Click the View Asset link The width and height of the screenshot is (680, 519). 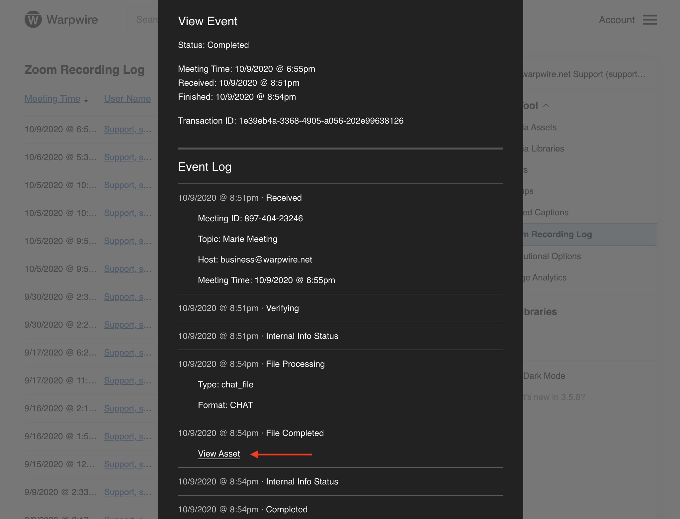coord(219,454)
